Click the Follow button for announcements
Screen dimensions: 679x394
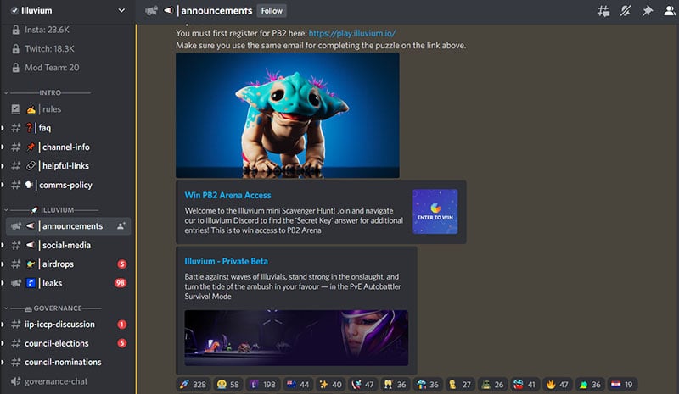pyautogui.click(x=272, y=11)
